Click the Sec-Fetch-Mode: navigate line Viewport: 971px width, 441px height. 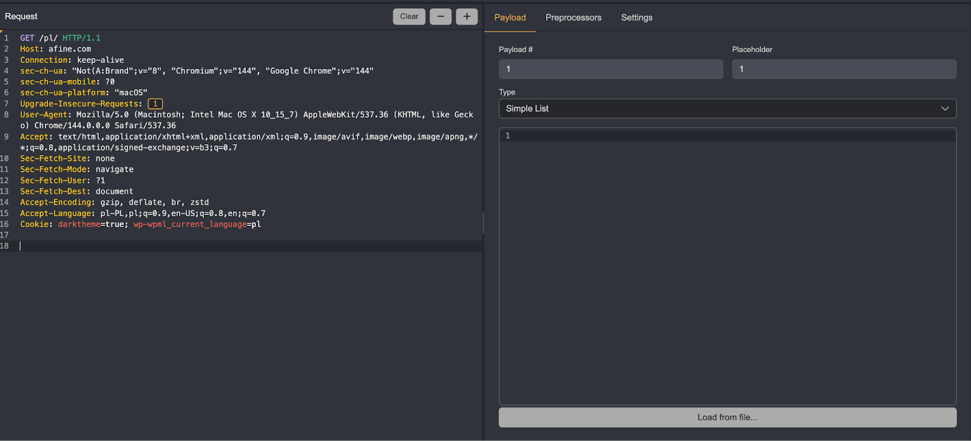click(x=76, y=170)
